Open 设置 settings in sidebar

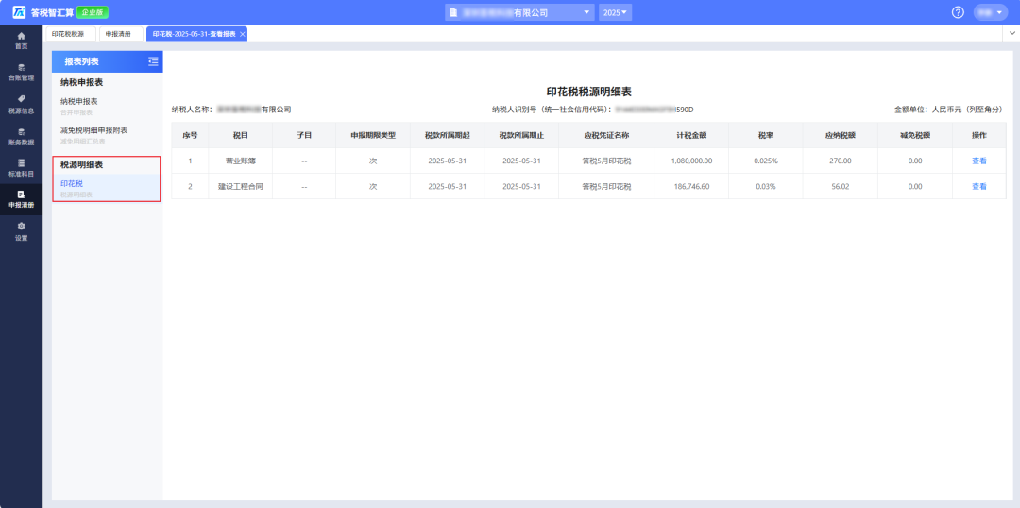21,231
